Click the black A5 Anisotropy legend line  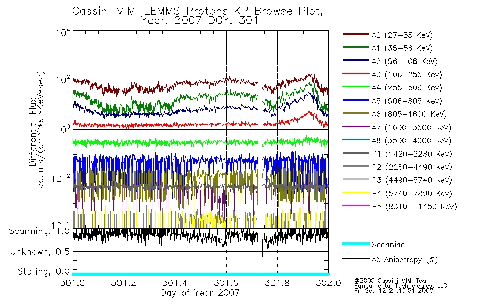click(x=355, y=259)
